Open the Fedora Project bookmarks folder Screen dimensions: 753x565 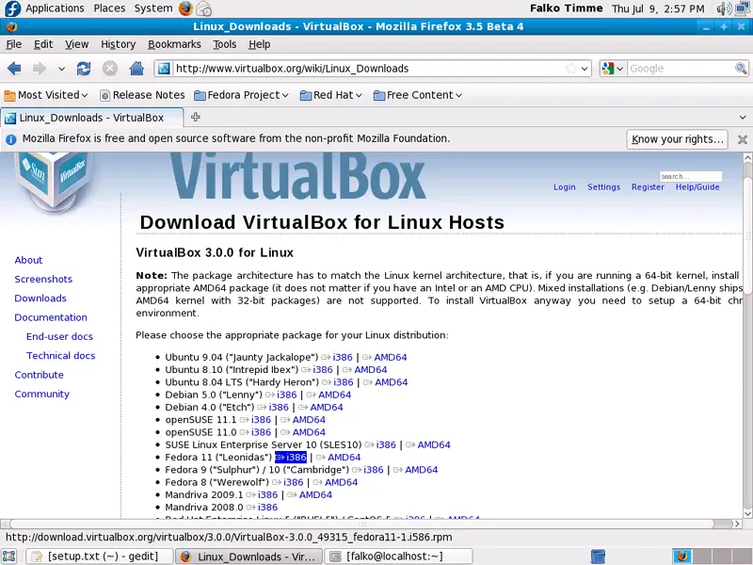241,95
